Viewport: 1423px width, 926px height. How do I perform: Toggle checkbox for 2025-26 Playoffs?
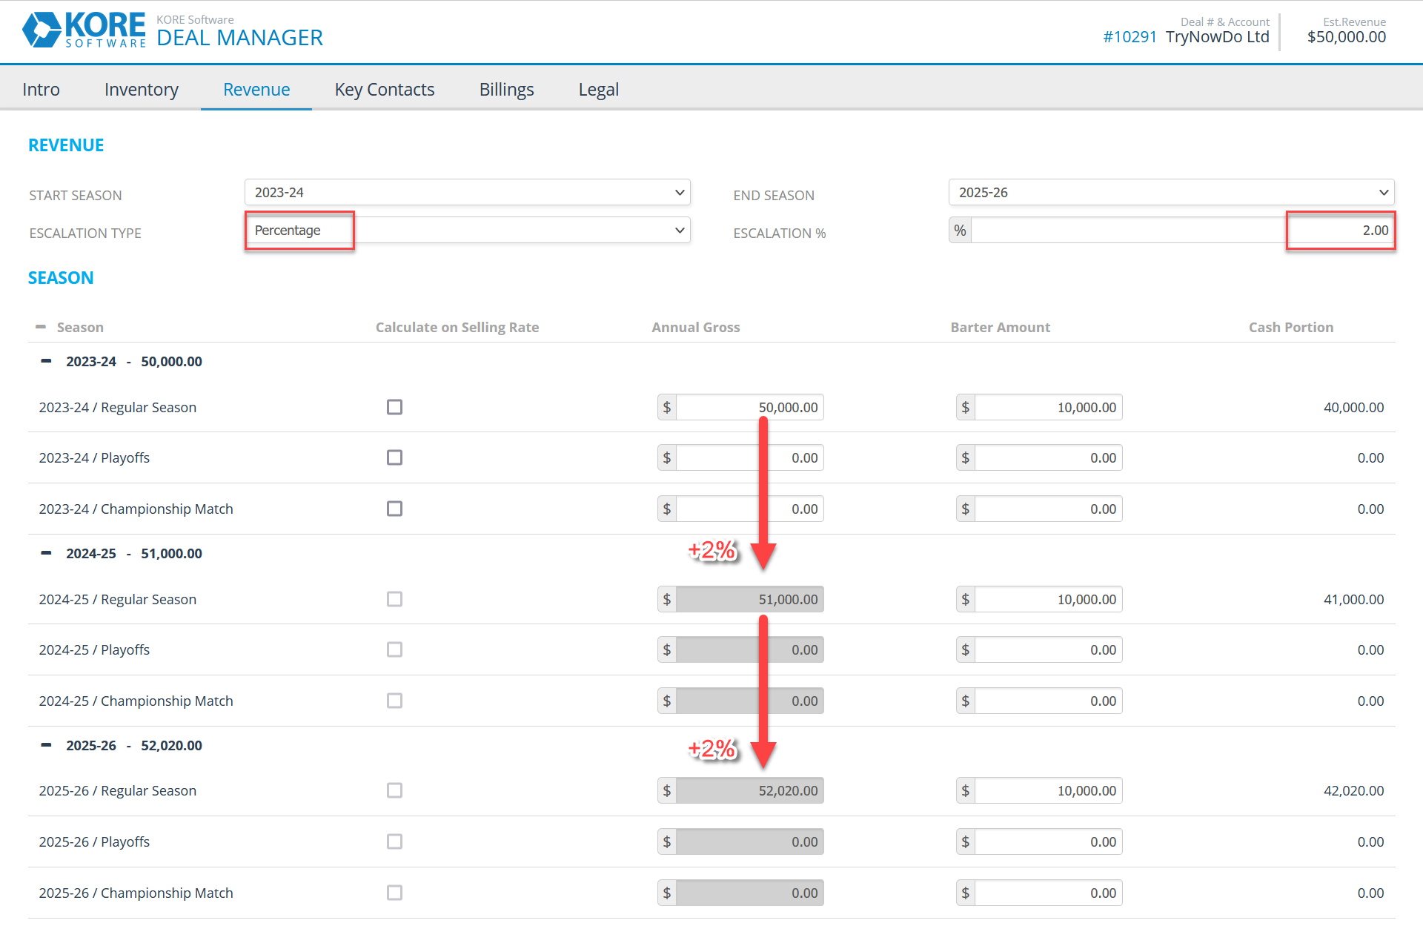click(394, 841)
